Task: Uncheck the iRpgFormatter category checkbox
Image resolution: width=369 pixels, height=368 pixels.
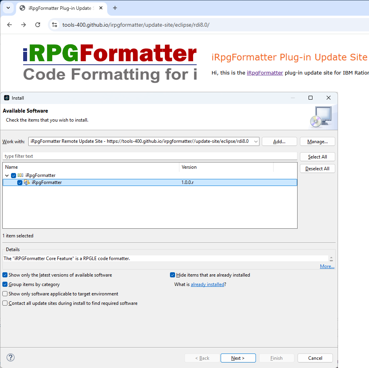Action: click(x=13, y=175)
